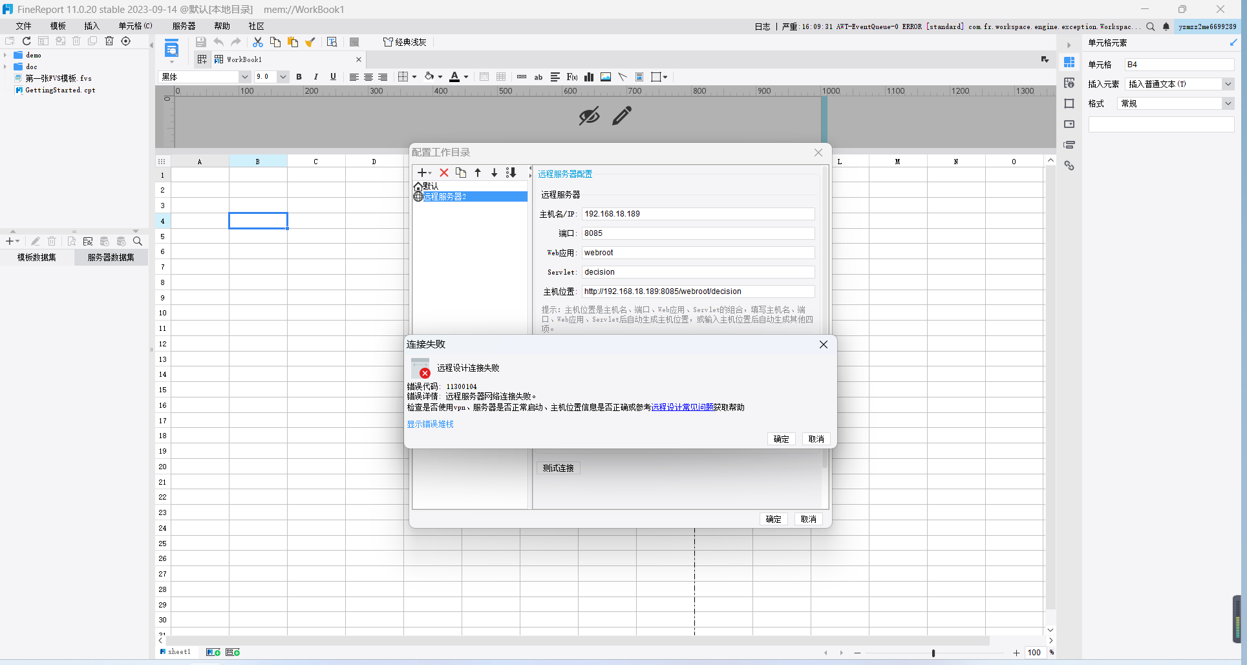Open the font size 9.0 dropdown
Screen dimensions: 1247x665
pos(283,77)
